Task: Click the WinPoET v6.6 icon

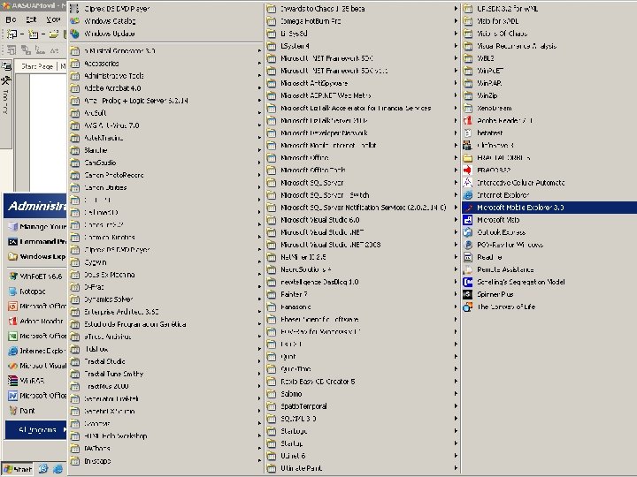Action: point(13,276)
